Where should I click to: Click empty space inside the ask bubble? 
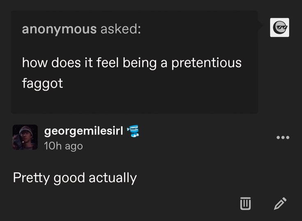(x=164, y=94)
